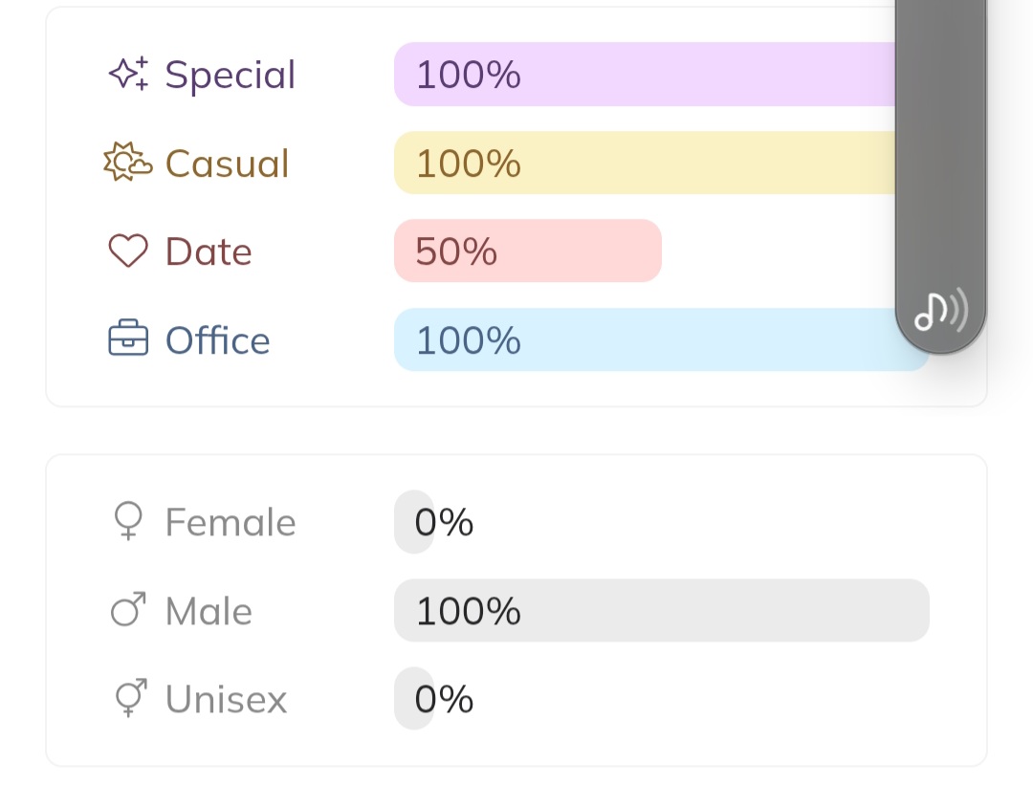The height and width of the screenshot is (785, 1033).
Task: Select the grey Male 100% bar
Action: click(661, 610)
